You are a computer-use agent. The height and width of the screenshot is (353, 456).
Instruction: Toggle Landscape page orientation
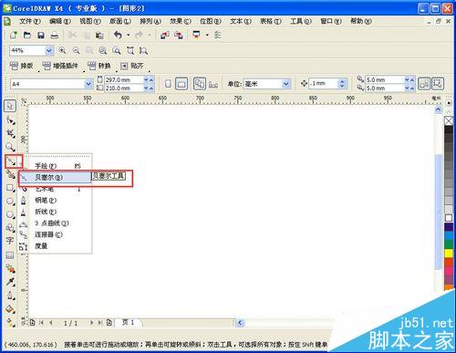click(181, 84)
